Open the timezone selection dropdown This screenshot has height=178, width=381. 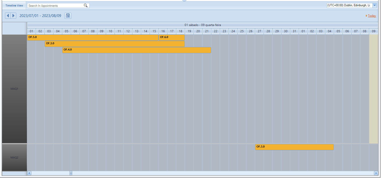pos(374,5)
